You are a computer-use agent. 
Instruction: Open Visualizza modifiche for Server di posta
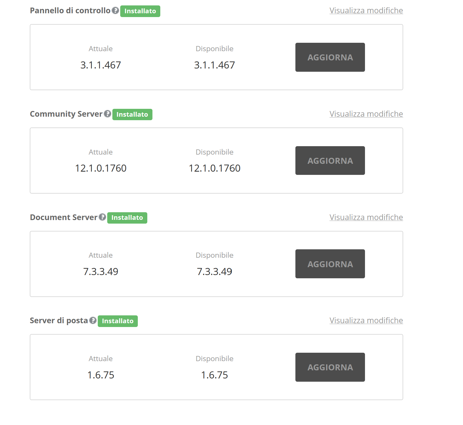point(366,321)
